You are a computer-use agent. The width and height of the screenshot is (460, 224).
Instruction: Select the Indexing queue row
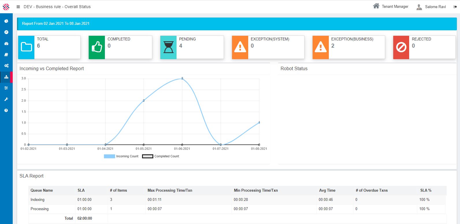[38, 200]
